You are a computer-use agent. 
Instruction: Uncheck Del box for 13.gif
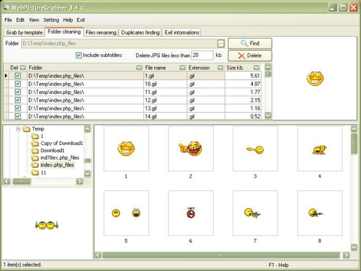pyautogui.click(x=18, y=108)
